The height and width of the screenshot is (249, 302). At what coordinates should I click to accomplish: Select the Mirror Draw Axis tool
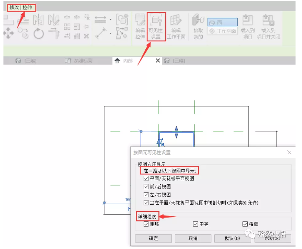tap(53, 19)
